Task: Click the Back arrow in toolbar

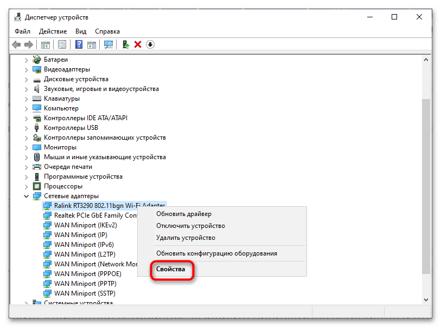Action: point(16,44)
